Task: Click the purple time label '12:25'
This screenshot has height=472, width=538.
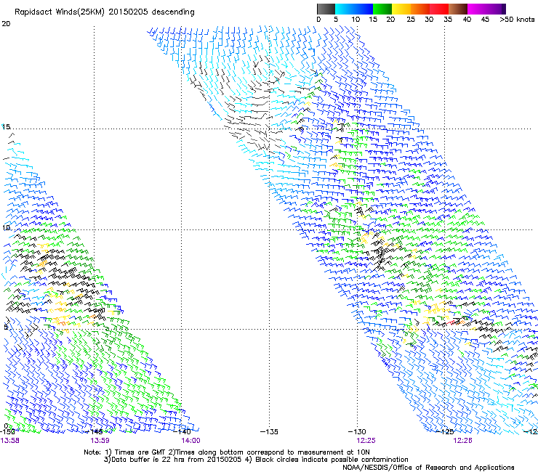Action: pyautogui.click(x=366, y=441)
